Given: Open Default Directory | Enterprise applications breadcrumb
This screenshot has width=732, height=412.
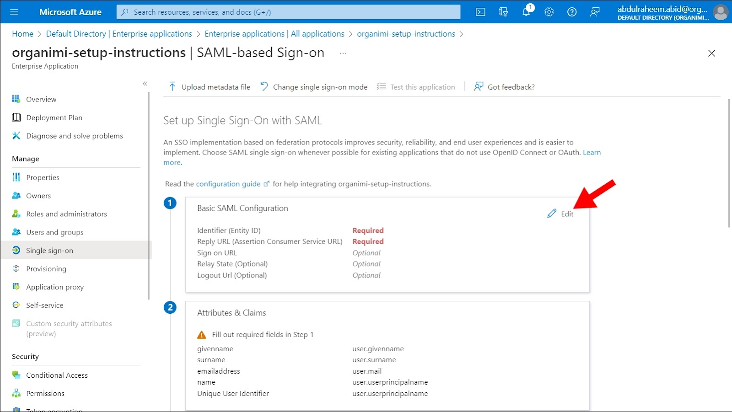Looking at the screenshot, I should [x=119, y=34].
